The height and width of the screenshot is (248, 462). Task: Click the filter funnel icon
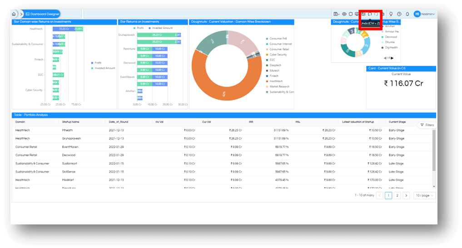(x=422, y=125)
